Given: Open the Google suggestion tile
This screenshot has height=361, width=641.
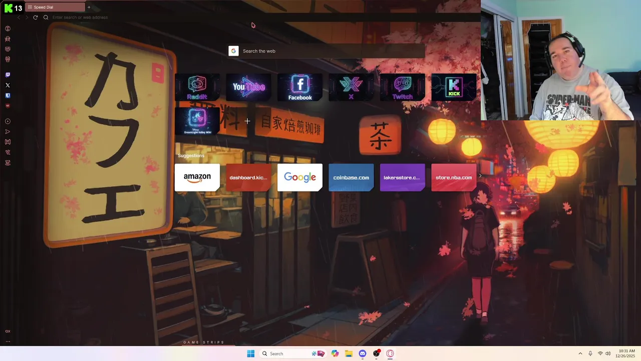Looking at the screenshot, I should 300,177.
